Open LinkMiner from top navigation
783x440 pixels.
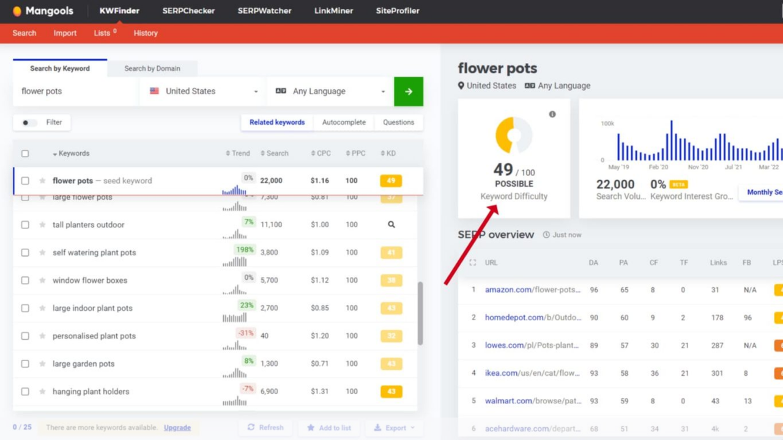[333, 11]
